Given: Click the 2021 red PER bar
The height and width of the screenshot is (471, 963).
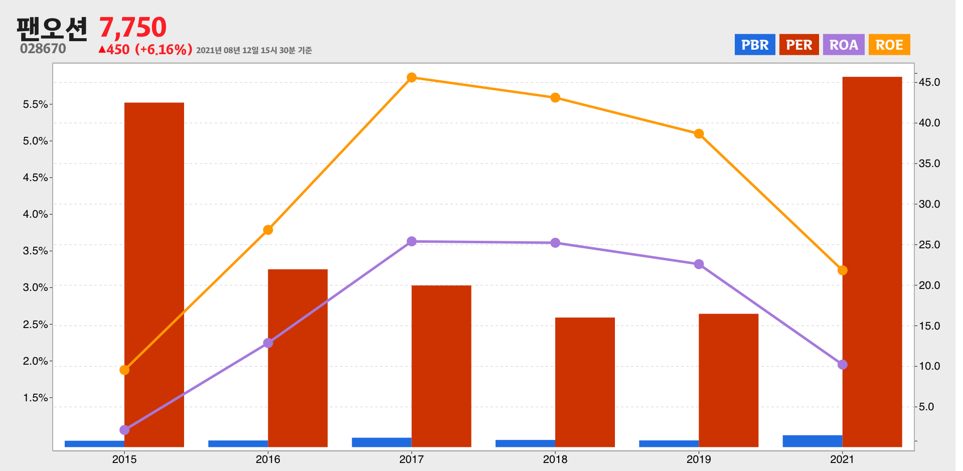Looking at the screenshot, I should 872,262.
